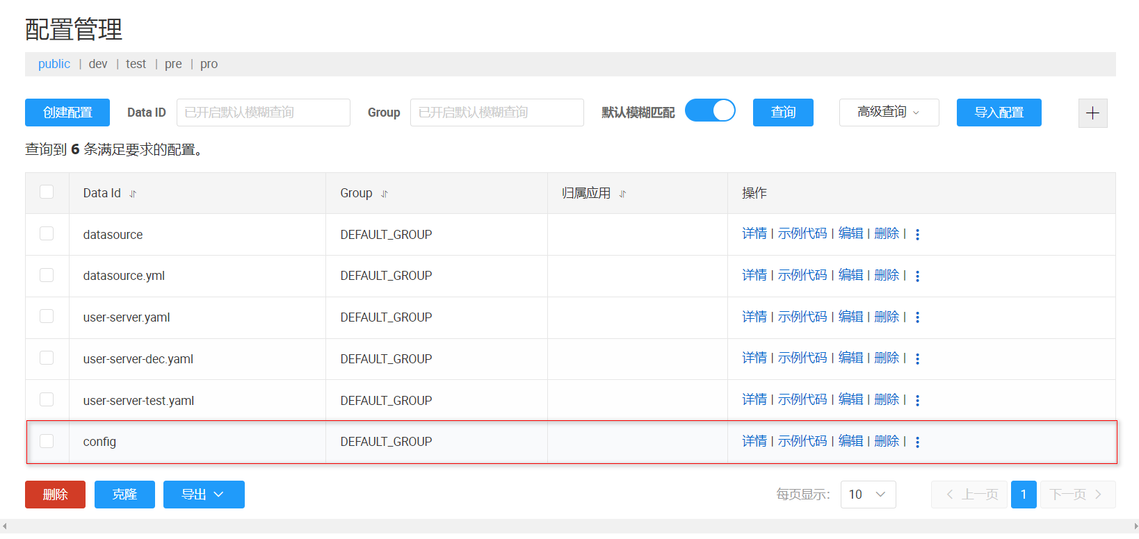Switch to the pre namespace tab

click(x=173, y=64)
